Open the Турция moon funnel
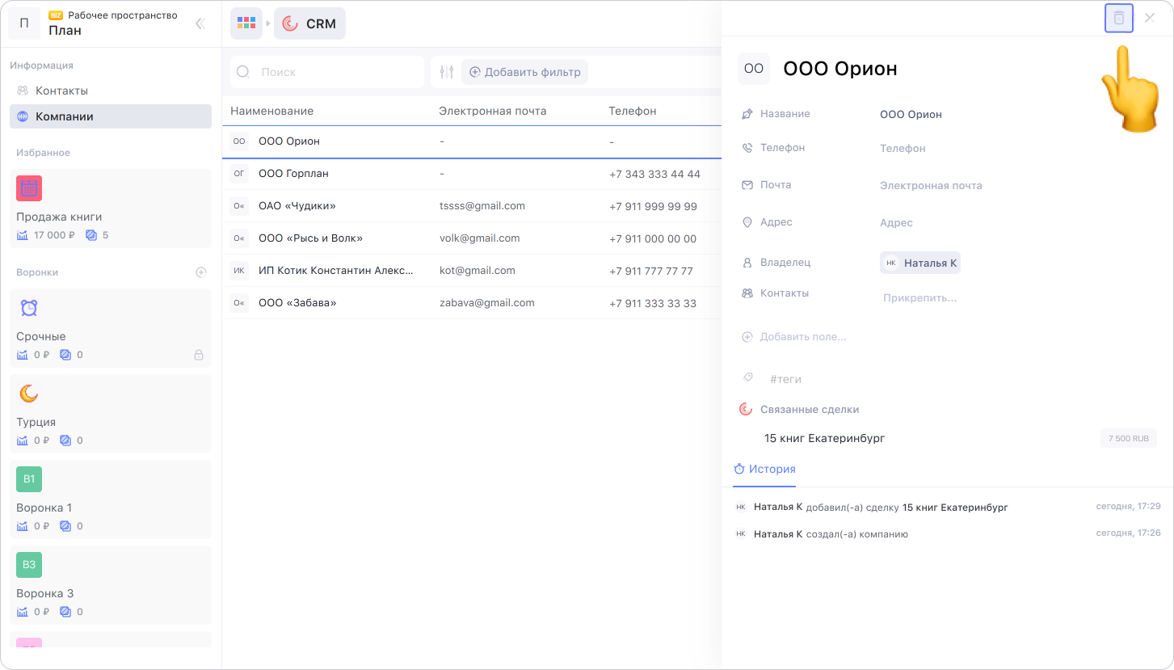This screenshot has height=670, width=1174. click(111, 412)
